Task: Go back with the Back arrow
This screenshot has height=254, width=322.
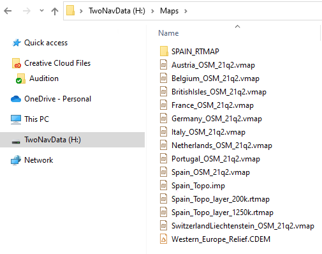Action: coord(8,11)
